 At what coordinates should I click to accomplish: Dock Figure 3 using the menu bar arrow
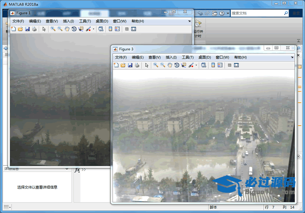pos(292,57)
